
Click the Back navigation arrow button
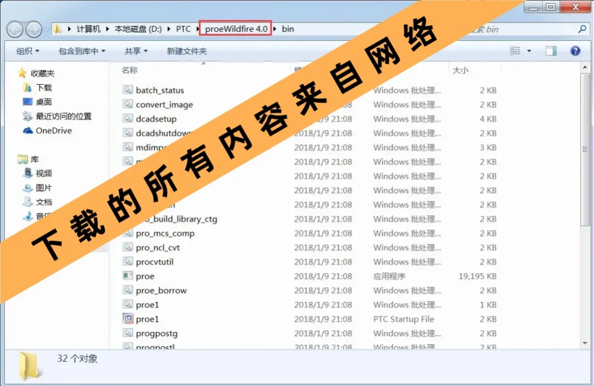(x=15, y=29)
